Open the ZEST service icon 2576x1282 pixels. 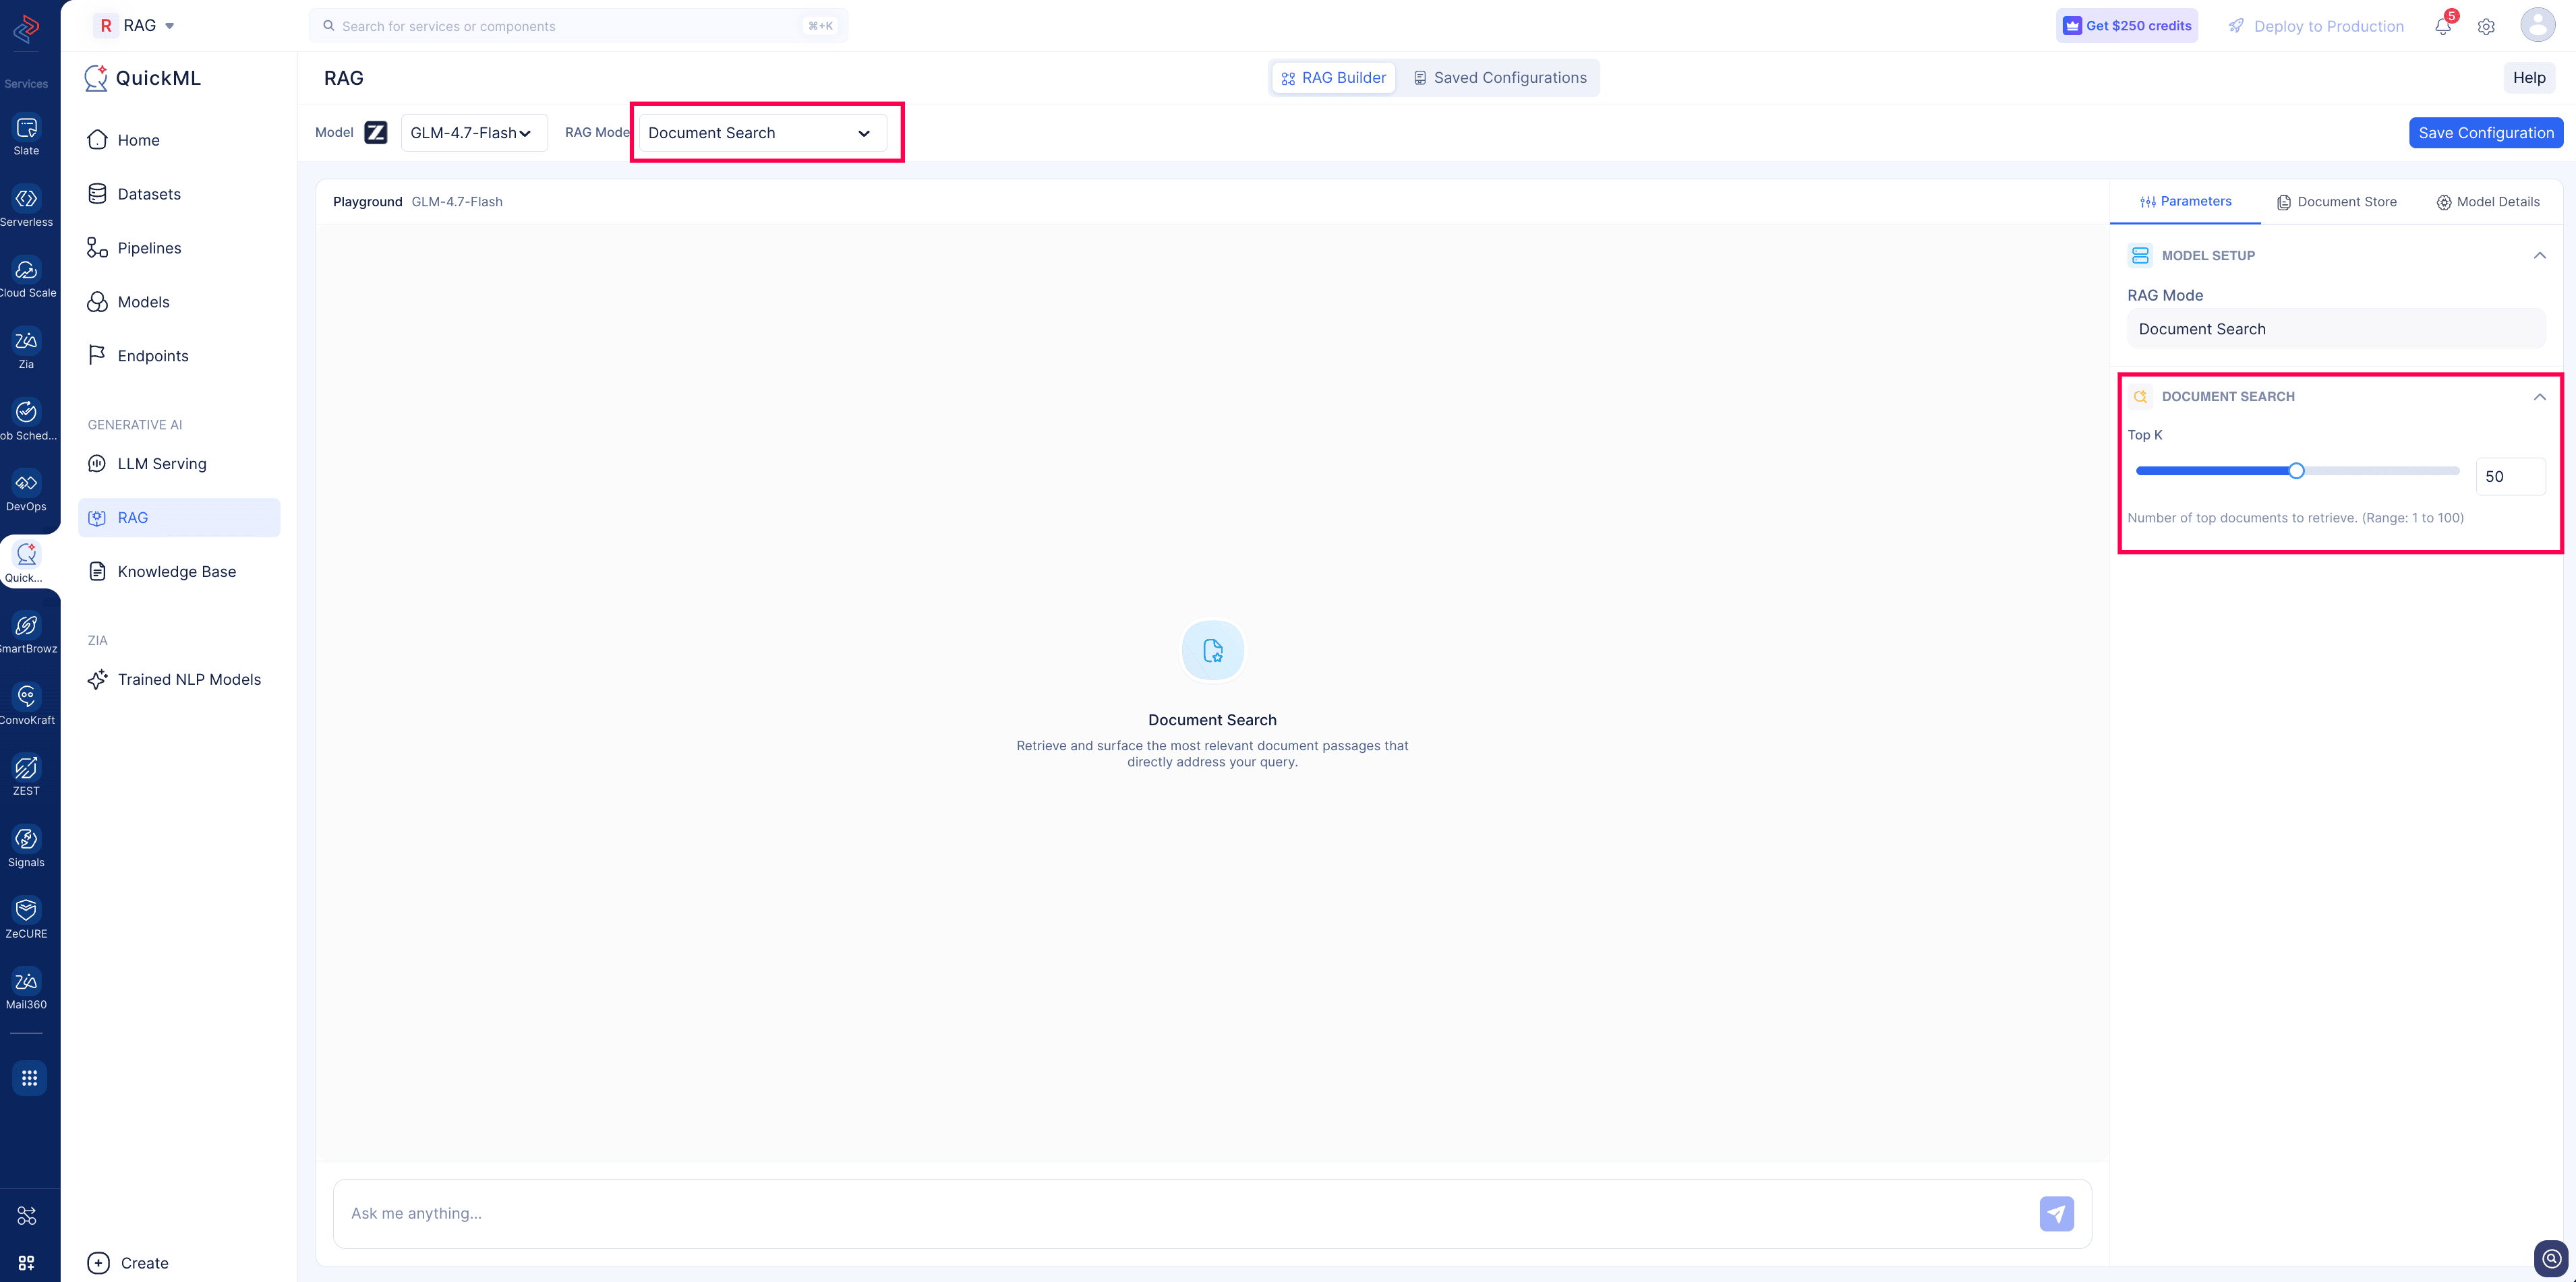click(x=27, y=768)
